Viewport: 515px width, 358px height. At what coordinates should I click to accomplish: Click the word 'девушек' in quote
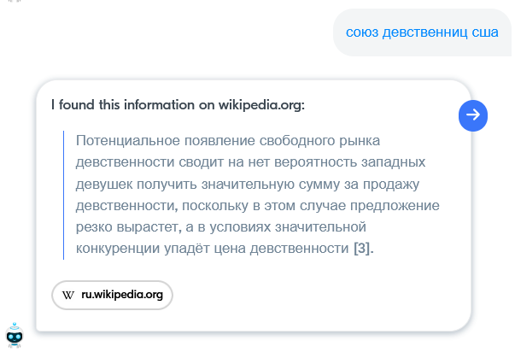(102, 184)
